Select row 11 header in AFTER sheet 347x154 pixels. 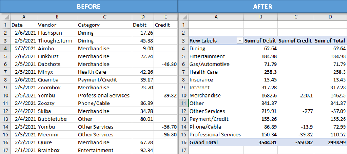[183, 103]
